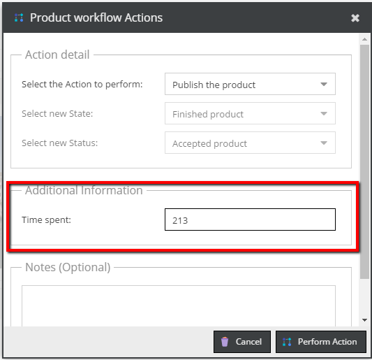Image resolution: width=372 pixels, height=360 pixels.
Task: Click the "Select the Action to perform:" label
Action: (82, 85)
